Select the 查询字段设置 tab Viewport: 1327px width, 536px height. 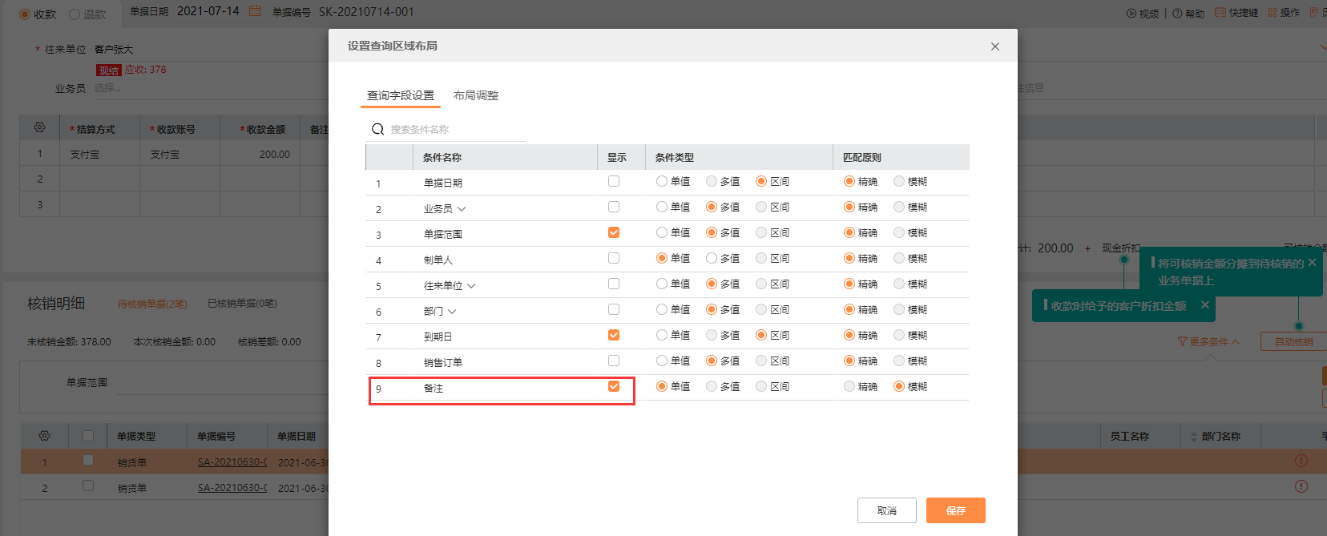400,95
